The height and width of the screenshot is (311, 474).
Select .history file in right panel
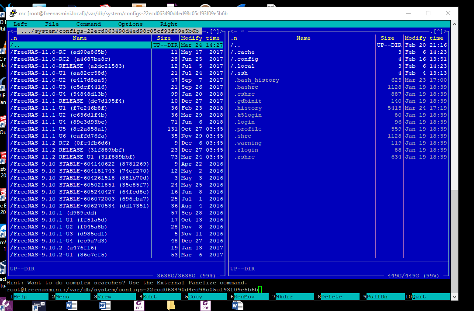click(339, 108)
